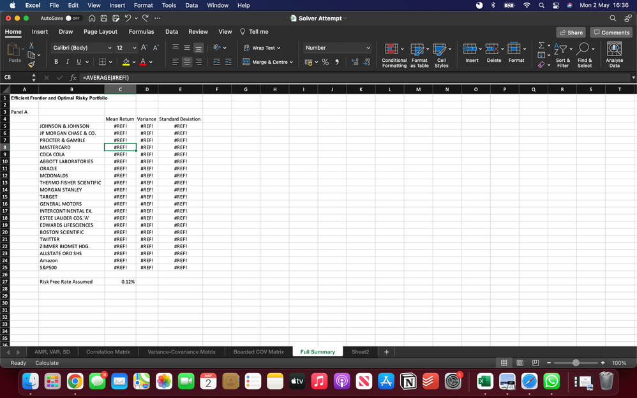Apply centre horizontal alignment
Screen dimensions: 637x398
(187, 62)
